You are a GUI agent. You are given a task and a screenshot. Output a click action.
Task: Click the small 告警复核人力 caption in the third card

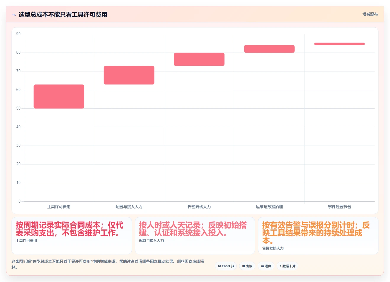[x=273, y=248]
